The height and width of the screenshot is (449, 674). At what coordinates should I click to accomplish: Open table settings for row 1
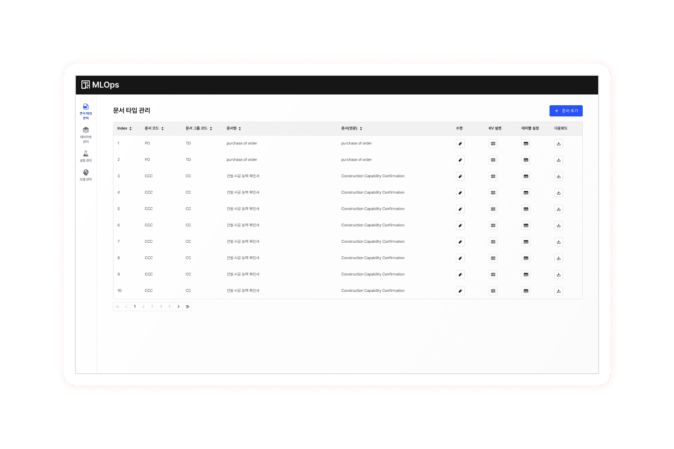pos(526,144)
